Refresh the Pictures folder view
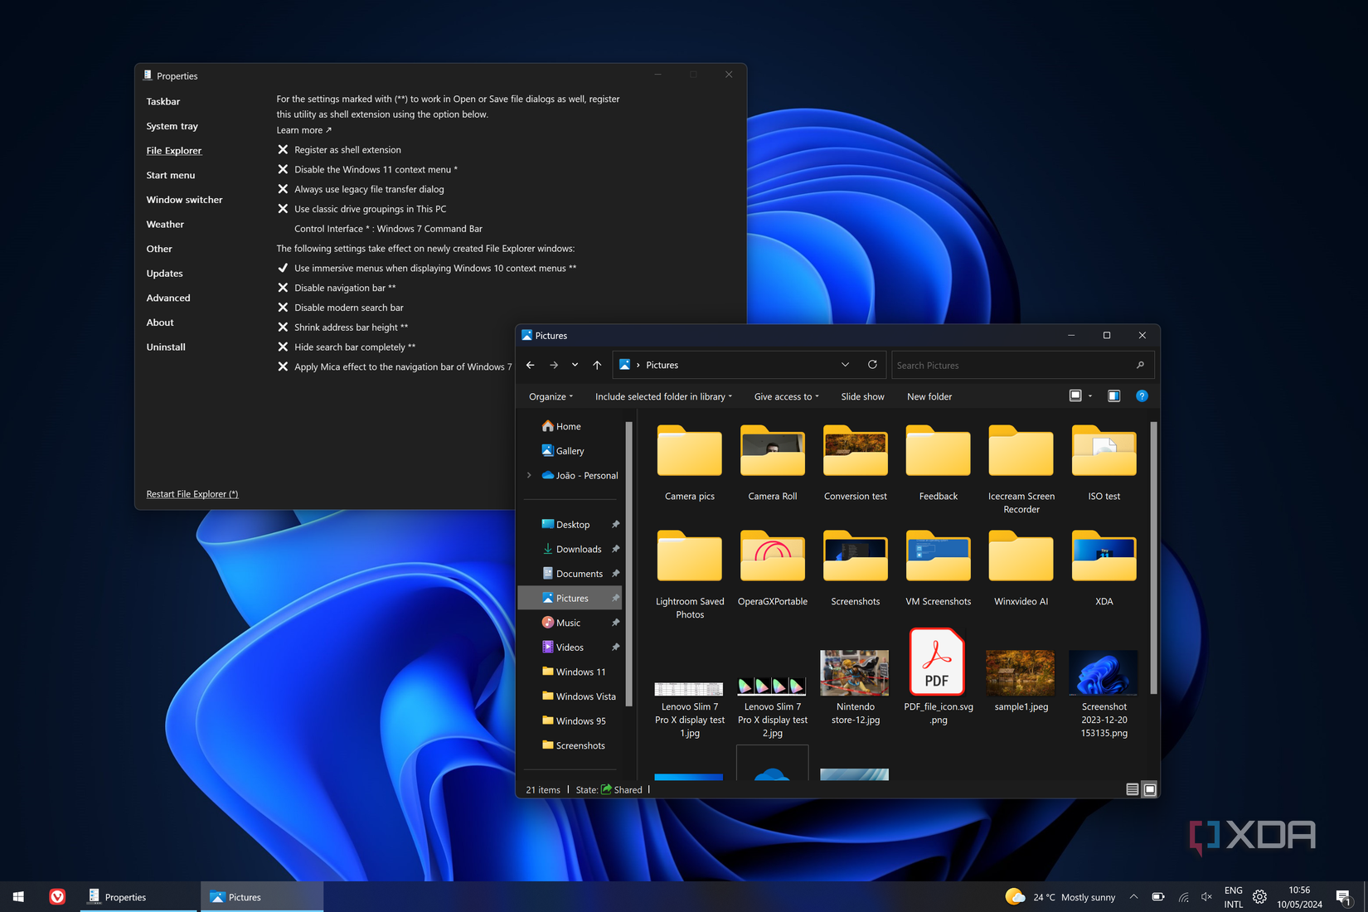Image resolution: width=1368 pixels, height=912 pixels. 872,365
